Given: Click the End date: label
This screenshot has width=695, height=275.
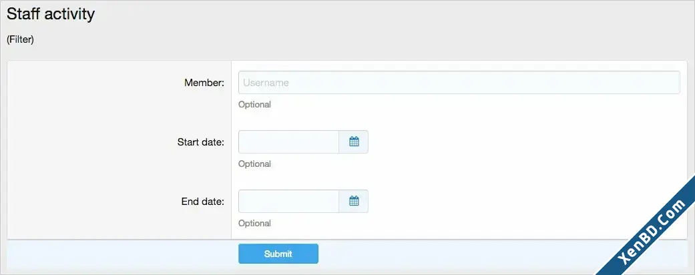Looking at the screenshot, I should (203, 202).
